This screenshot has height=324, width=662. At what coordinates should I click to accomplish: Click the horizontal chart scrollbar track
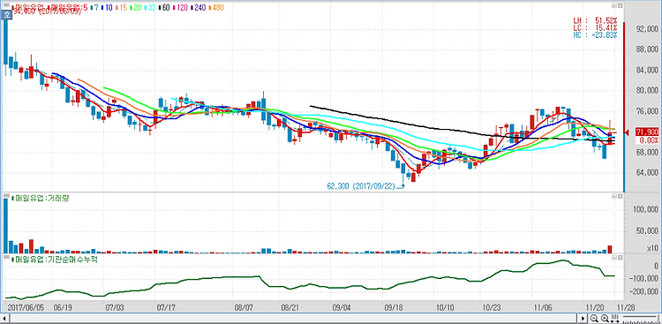click(293, 318)
